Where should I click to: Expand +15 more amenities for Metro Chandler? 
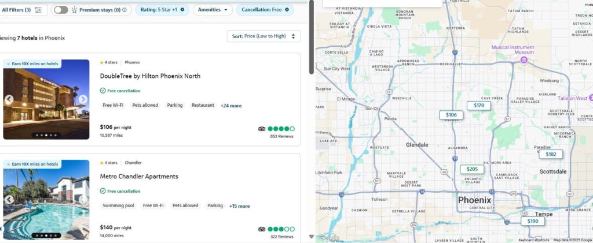click(239, 206)
